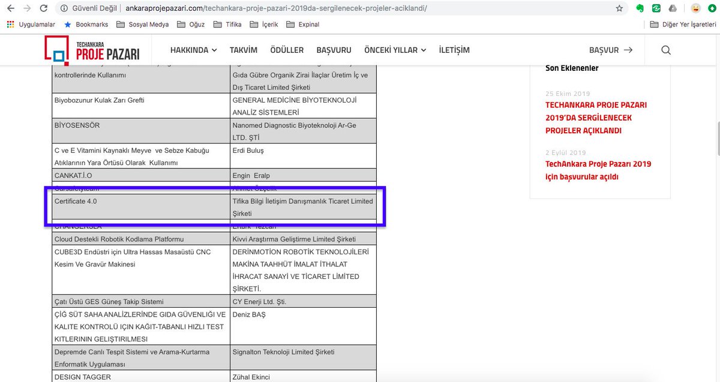Click the BAŞVUR arrow button

[x=611, y=50]
